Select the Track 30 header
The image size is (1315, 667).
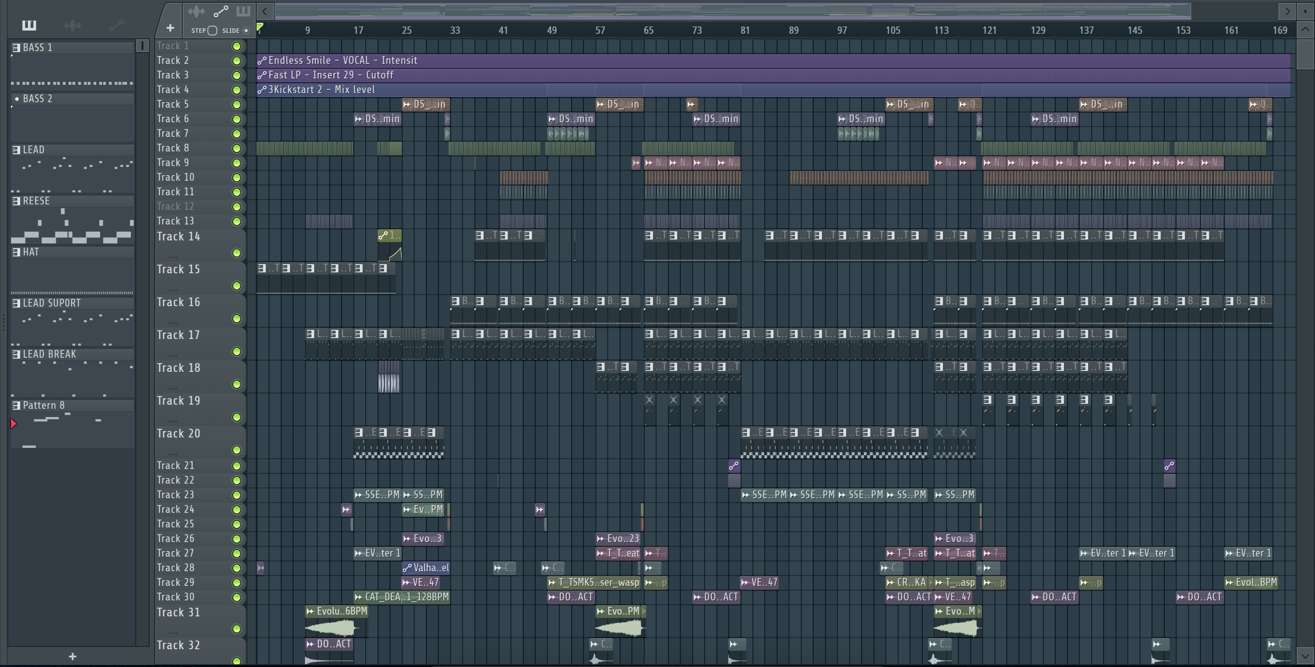[200, 597]
